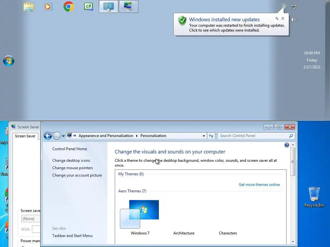The height and width of the screenshot is (247, 330).
Task: Focus the Search Control Panel field
Action: (254, 136)
